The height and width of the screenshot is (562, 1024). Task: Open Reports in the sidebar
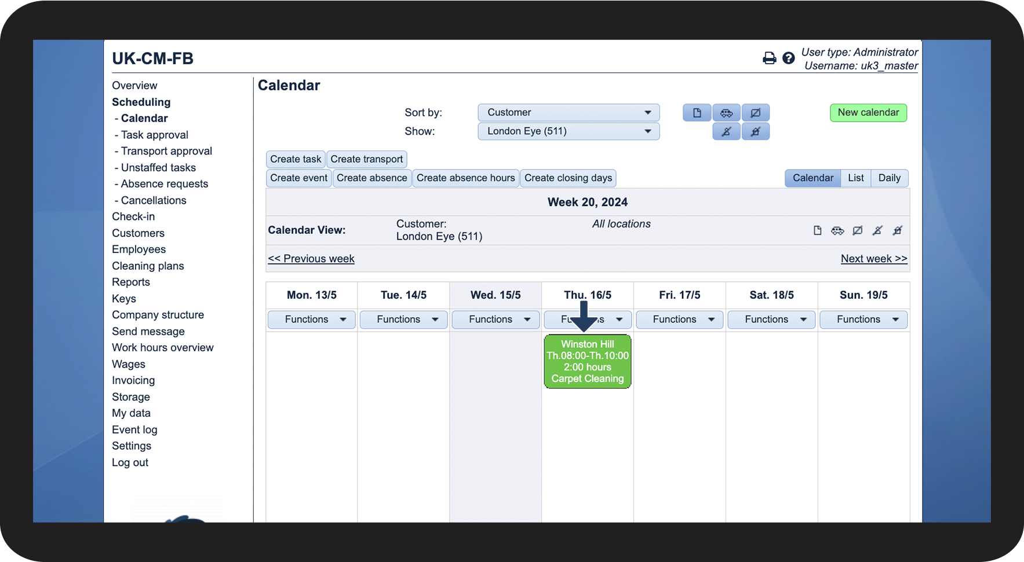click(x=131, y=282)
